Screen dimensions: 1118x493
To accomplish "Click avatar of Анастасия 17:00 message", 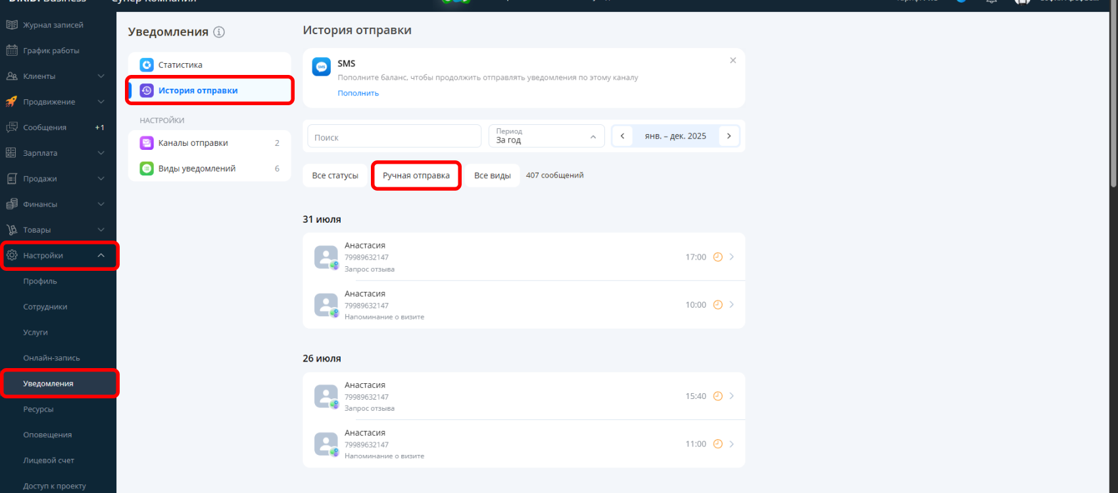I will click(x=326, y=257).
